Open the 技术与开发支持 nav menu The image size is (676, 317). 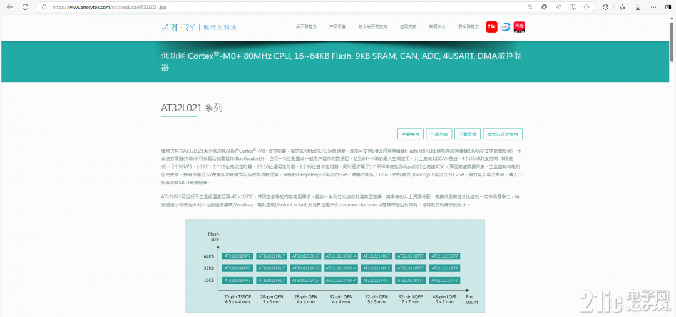(372, 27)
